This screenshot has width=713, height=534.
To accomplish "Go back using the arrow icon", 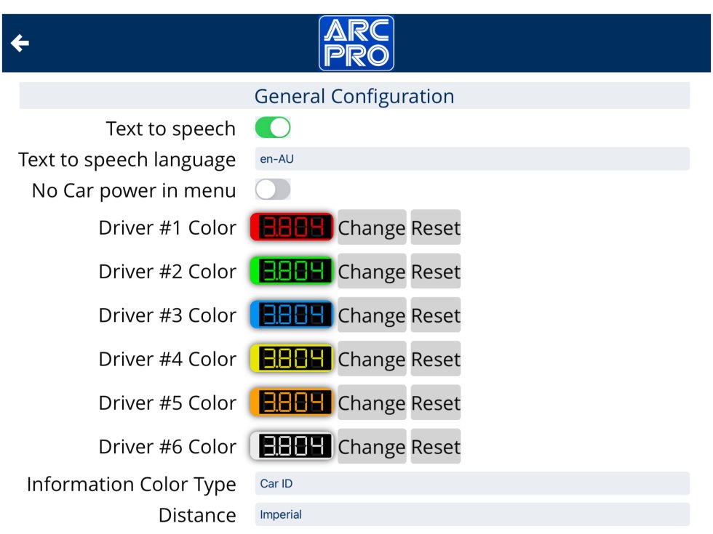I will tap(20, 44).
